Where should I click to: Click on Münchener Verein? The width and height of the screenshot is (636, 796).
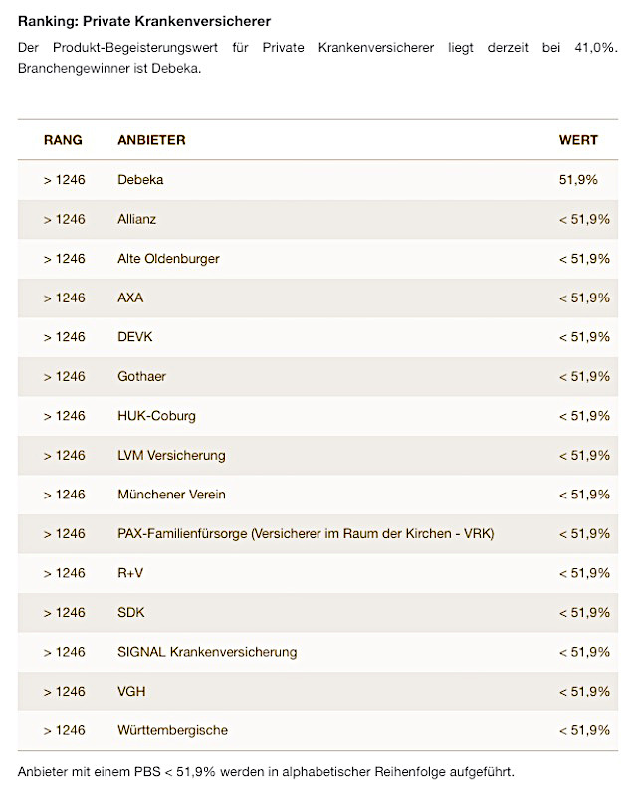point(171,495)
